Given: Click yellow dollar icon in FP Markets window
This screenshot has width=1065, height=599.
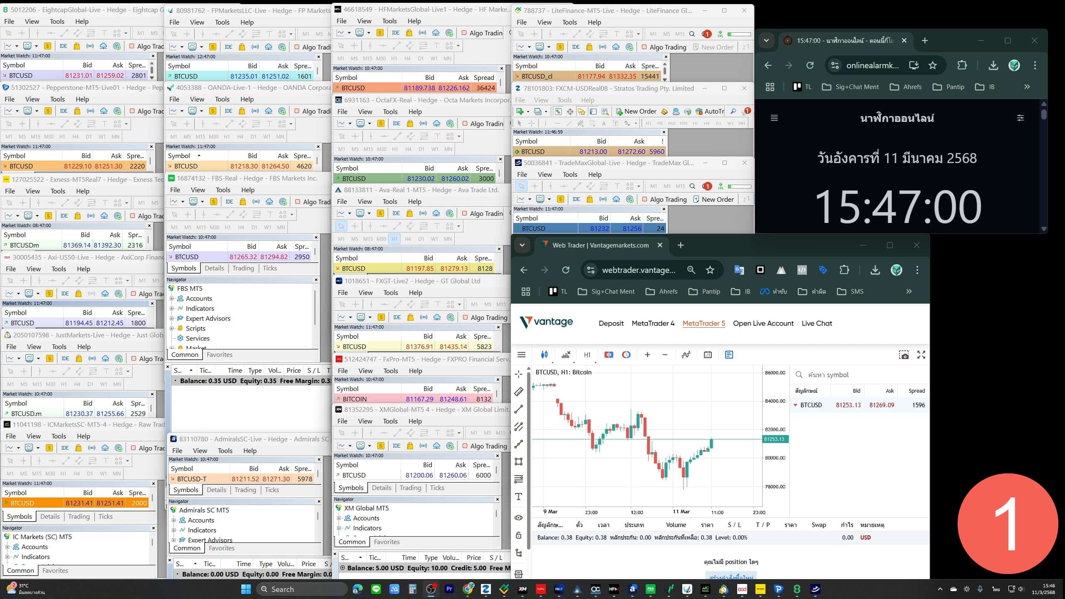Looking at the screenshot, I should [x=213, y=47].
